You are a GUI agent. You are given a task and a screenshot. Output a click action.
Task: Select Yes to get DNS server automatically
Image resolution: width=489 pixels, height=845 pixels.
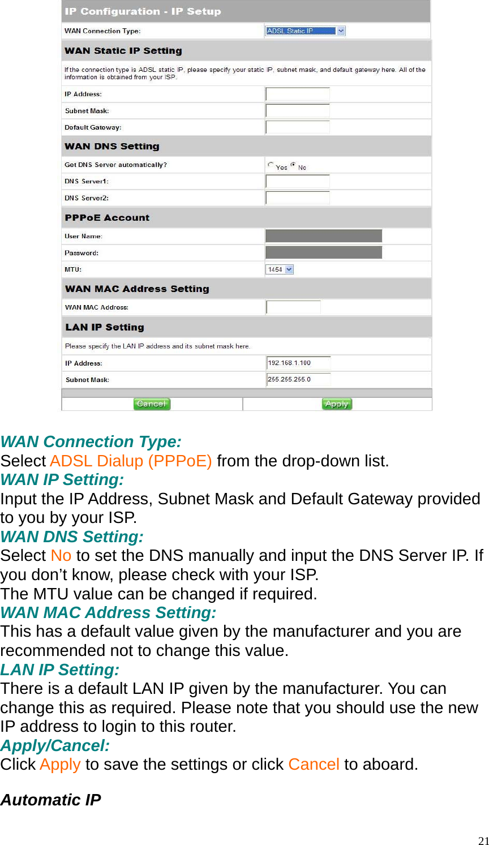(x=270, y=164)
